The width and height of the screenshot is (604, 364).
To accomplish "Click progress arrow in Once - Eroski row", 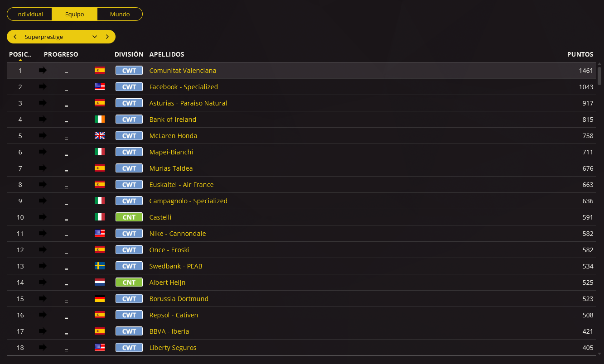I will click(43, 249).
